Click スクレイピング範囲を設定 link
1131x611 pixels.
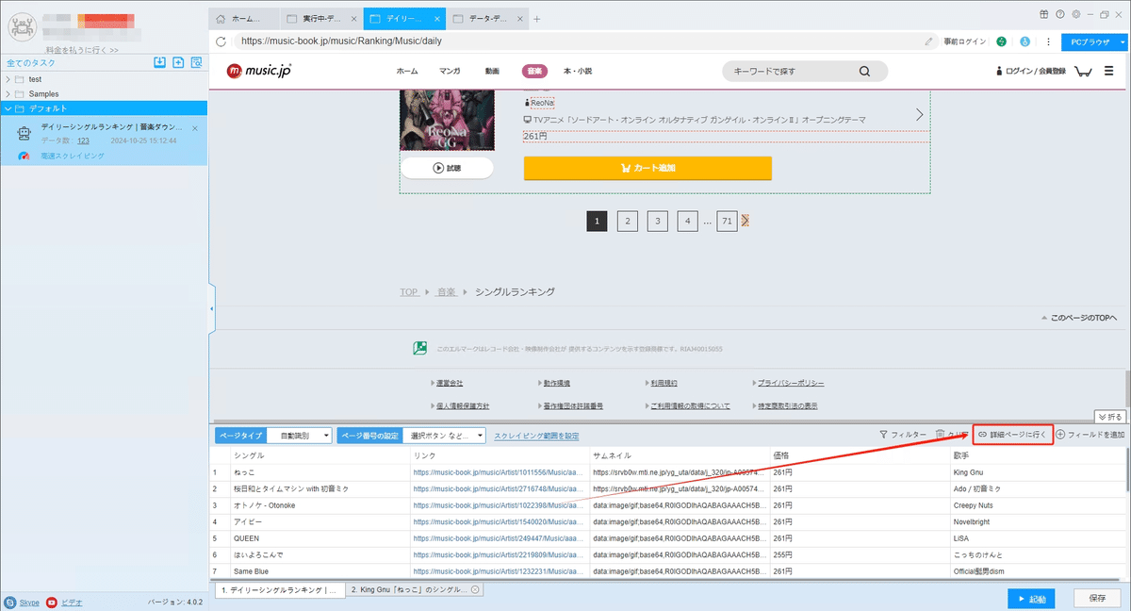(x=536, y=436)
